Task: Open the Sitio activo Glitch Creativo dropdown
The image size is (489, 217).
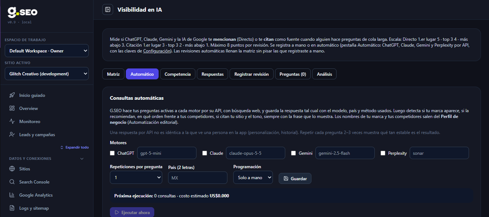Action: coord(47,74)
